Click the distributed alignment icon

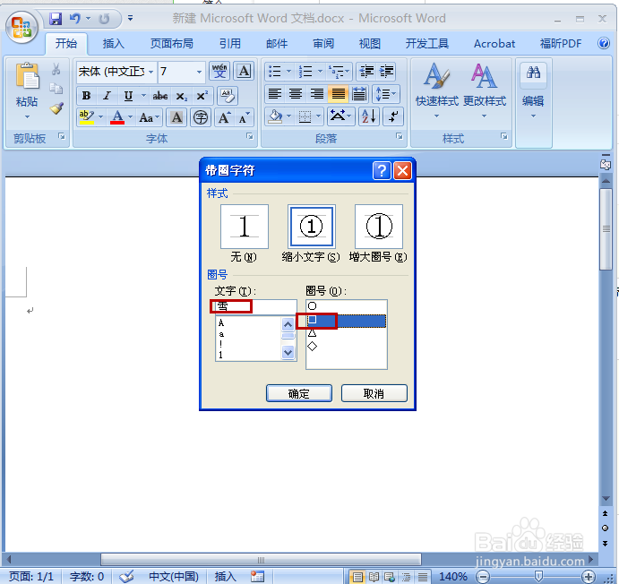[x=359, y=94]
